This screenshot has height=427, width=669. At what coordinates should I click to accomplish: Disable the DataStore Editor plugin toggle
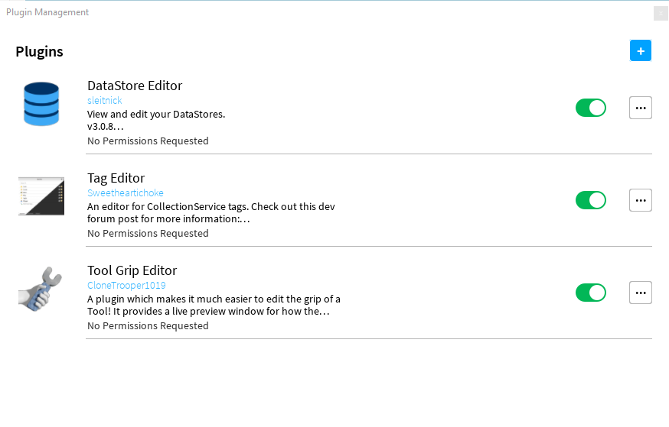point(590,108)
